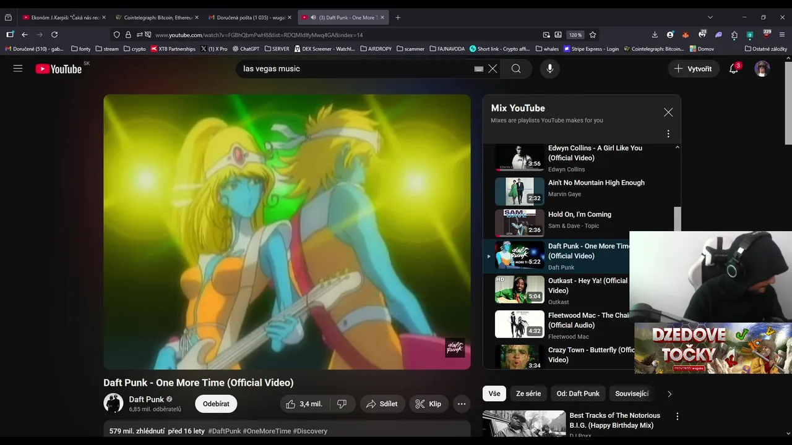Screen dimensions: 792x445
Task: Like the Daft Punk video
Action: 304,404
